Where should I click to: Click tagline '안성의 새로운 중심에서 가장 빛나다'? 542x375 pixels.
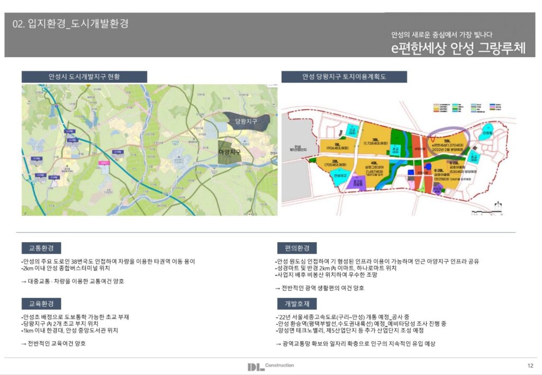[x=442, y=34]
